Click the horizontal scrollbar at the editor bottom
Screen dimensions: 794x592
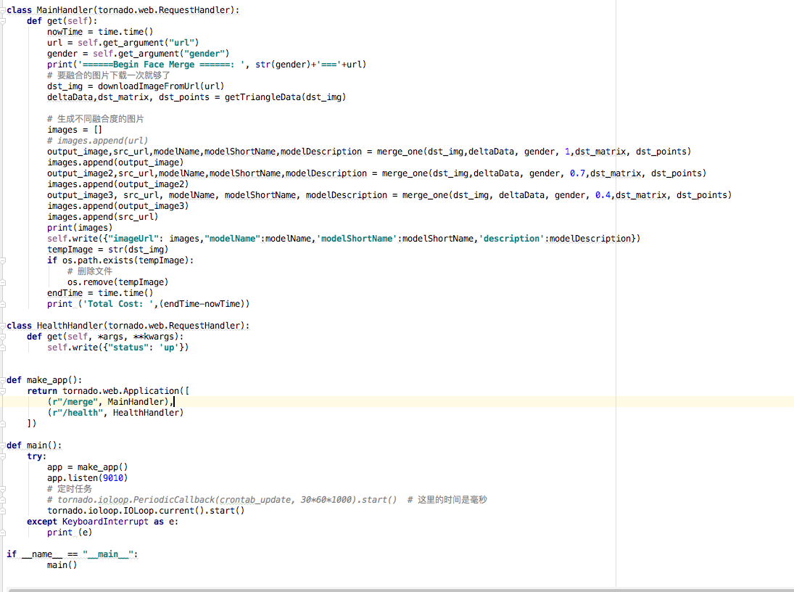coord(400,590)
